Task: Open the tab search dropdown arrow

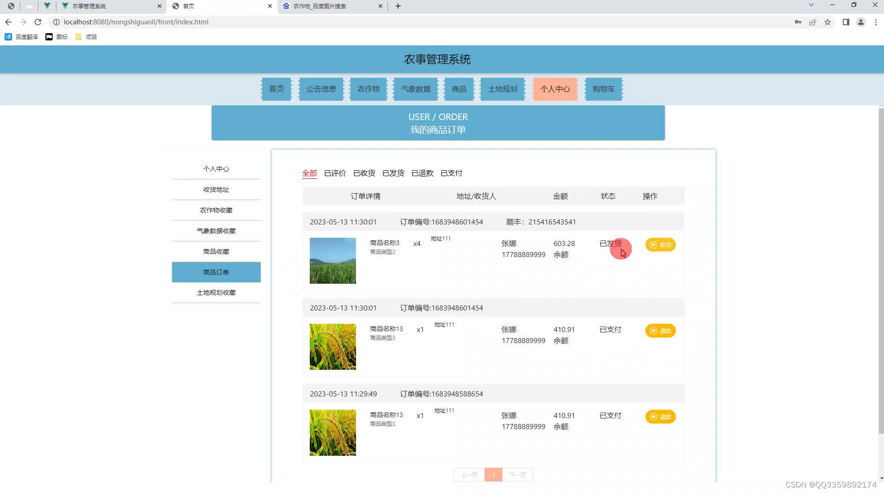Action: (x=811, y=5)
